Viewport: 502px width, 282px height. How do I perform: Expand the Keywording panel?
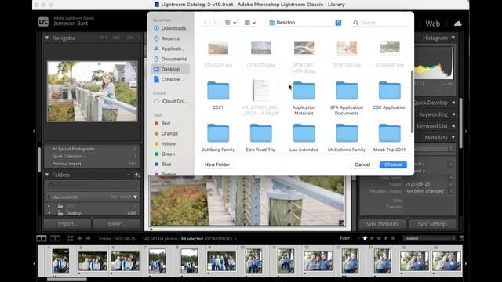(453, 114)
